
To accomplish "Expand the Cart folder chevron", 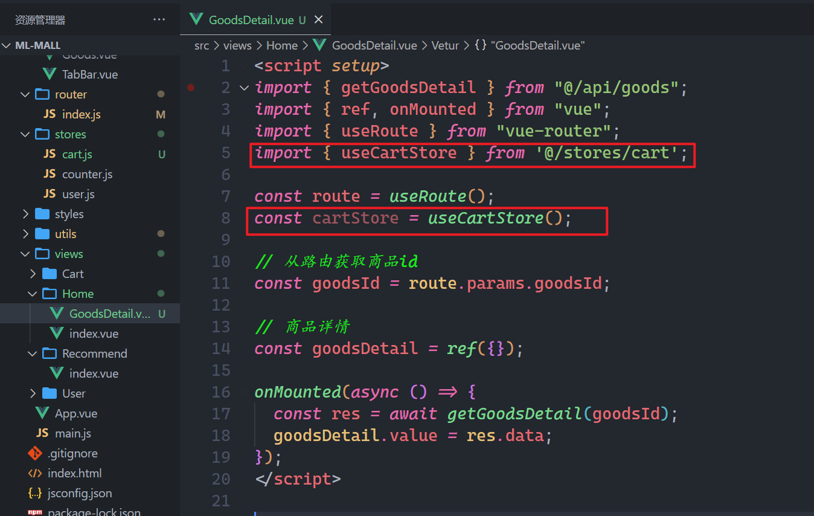I will coord(33,274).
